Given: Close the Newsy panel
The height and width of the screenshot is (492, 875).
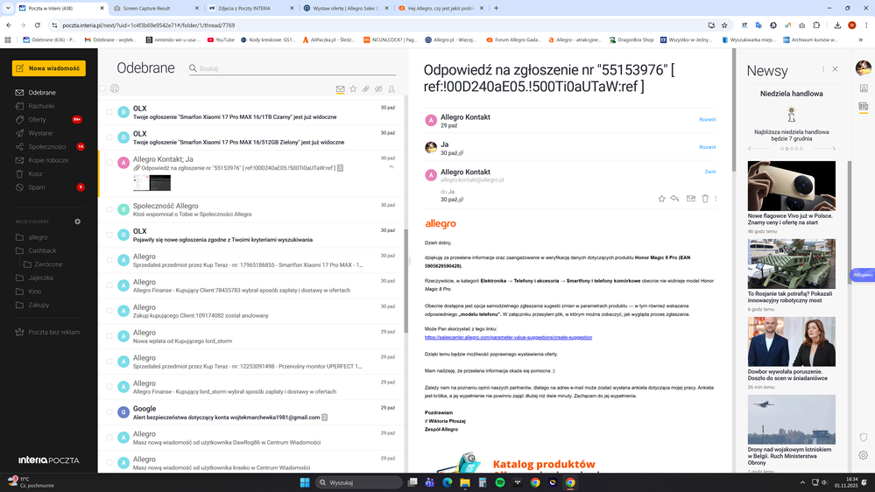Looking at the screenshot, I should (835, 69).
